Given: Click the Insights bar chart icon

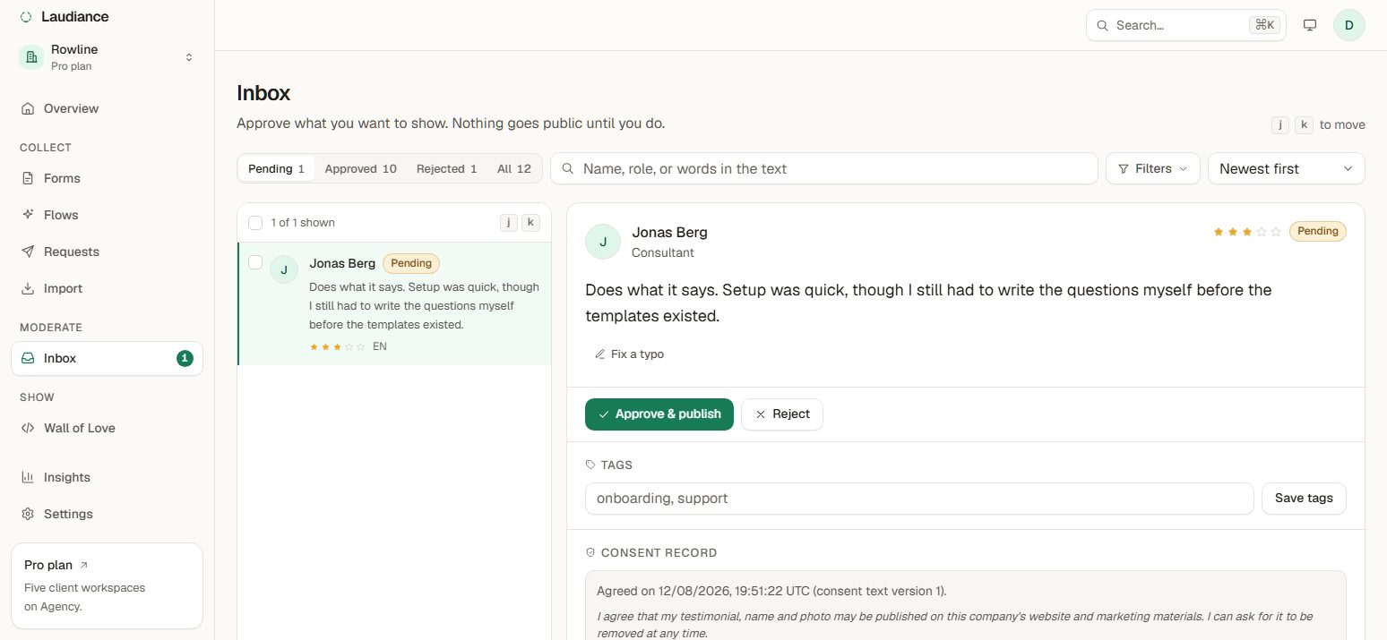Looking at the screenshot, I should point(28,477).
